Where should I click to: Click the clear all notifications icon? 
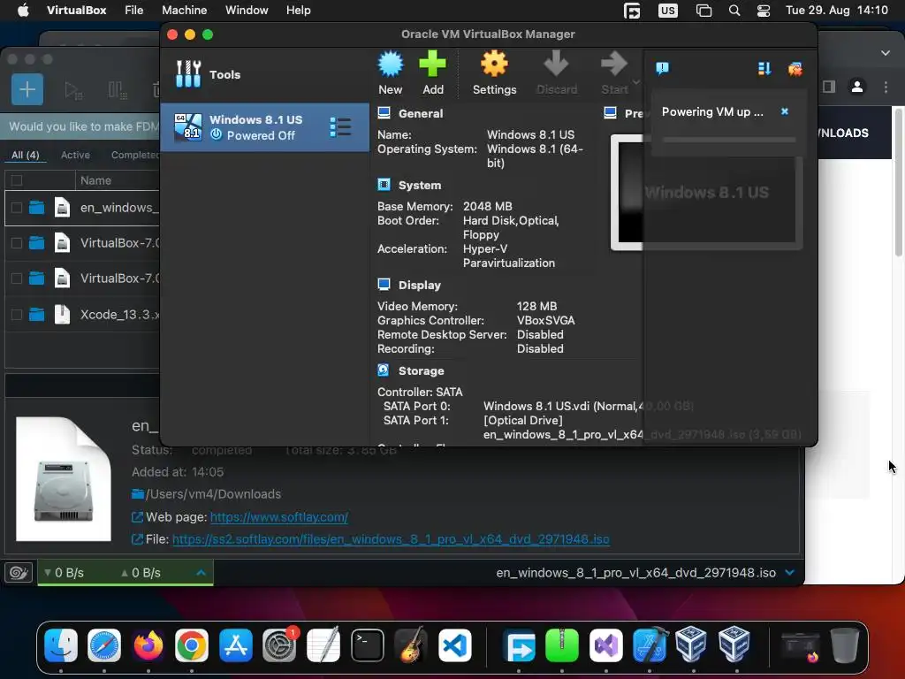[x=795, y=69]
